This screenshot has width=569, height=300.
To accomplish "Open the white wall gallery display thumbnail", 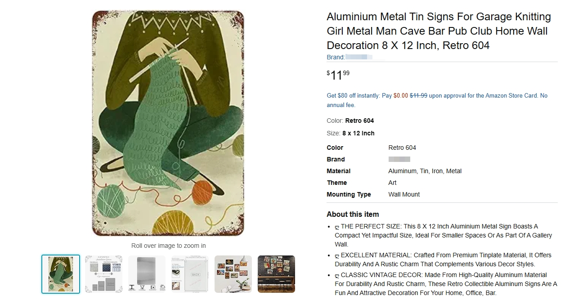I will (233, 274).
